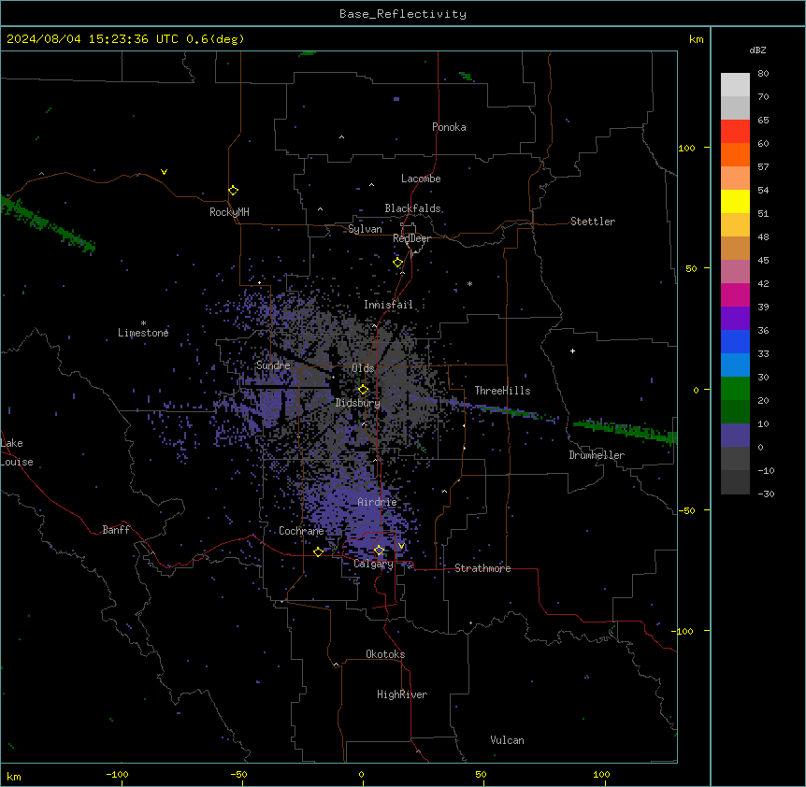The image size is (806, 787).
Task: Pick the dark green 10-20 dBZ swatch
Action: [x=735, y=411]
